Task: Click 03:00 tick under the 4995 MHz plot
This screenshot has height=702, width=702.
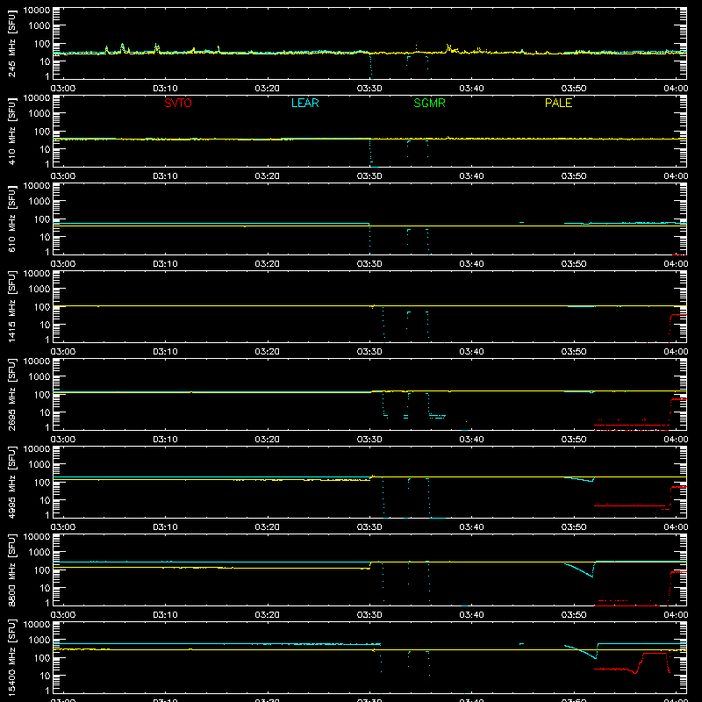Action: point(62,527)
